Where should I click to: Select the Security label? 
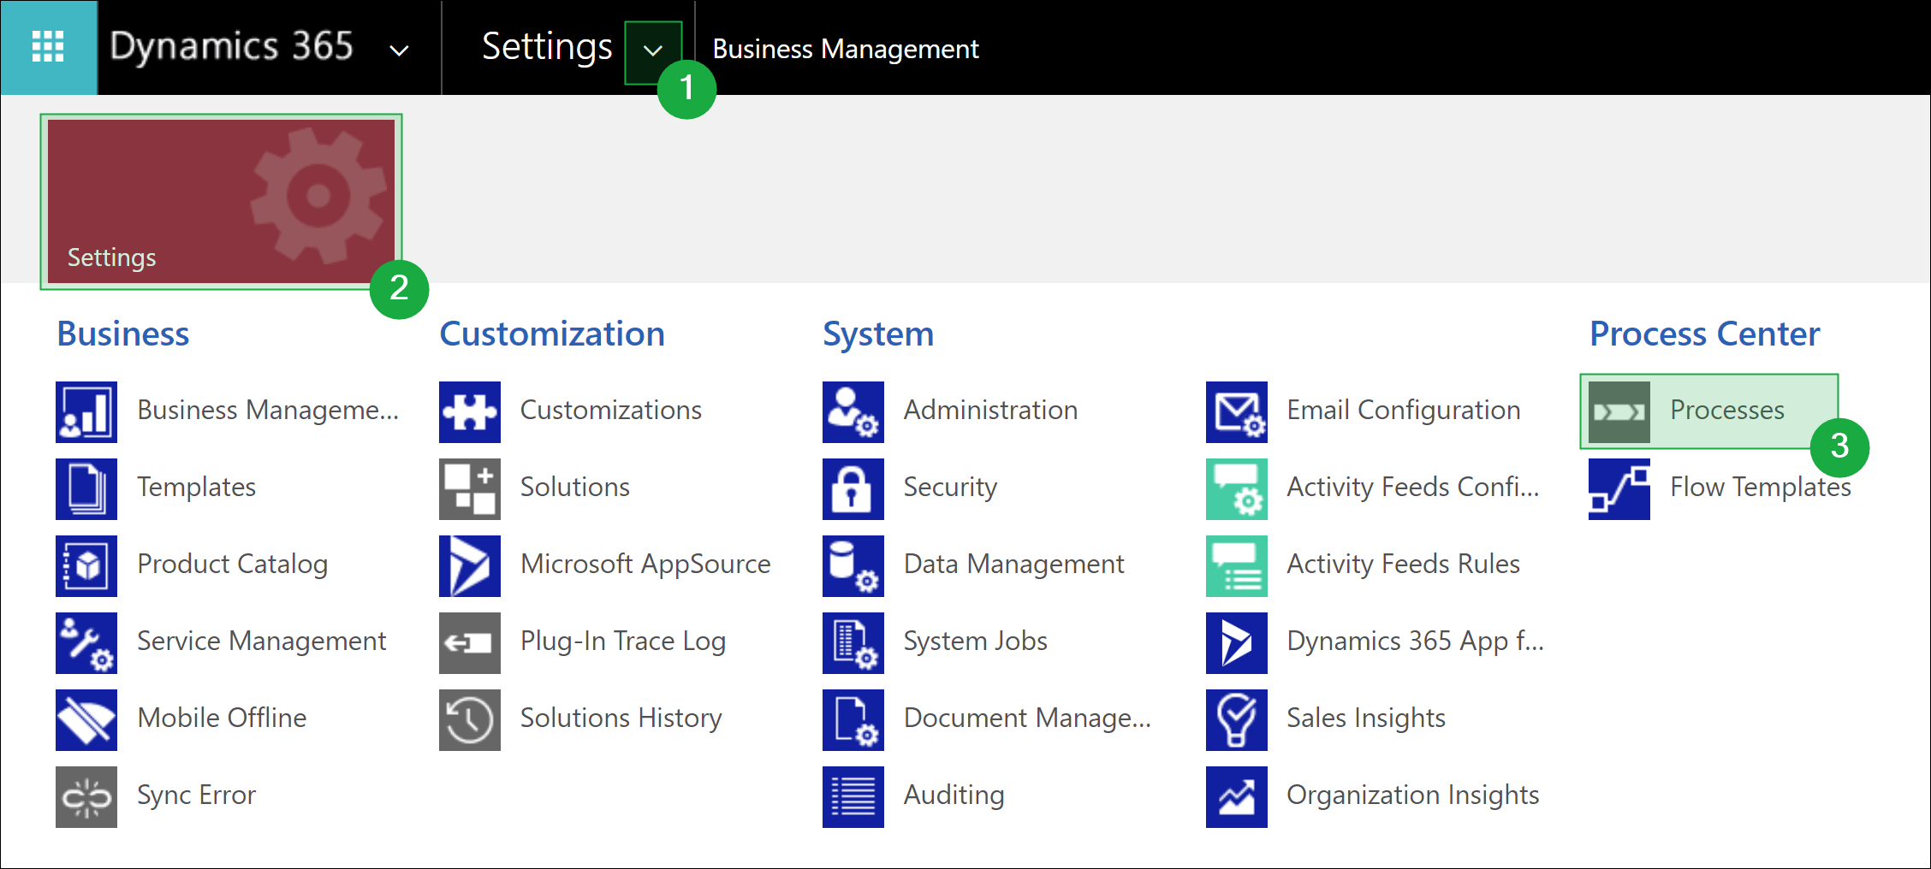point(950,488)
